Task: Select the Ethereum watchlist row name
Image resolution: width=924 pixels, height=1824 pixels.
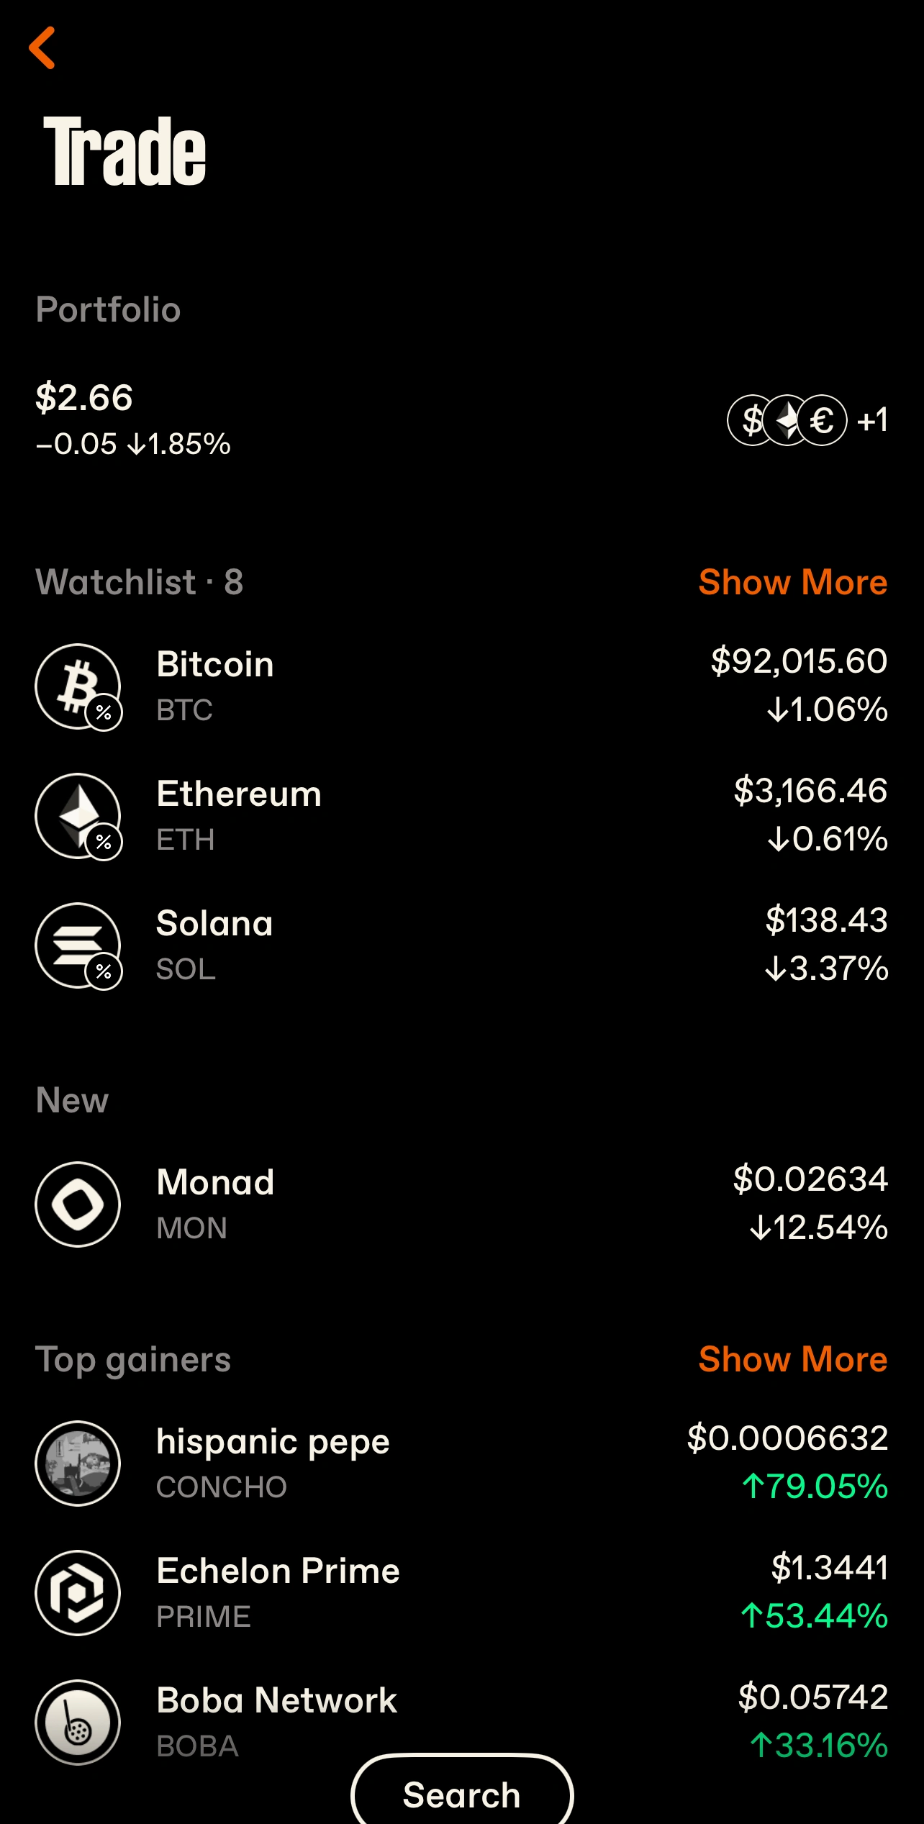Action: click(x=239, y=794)
